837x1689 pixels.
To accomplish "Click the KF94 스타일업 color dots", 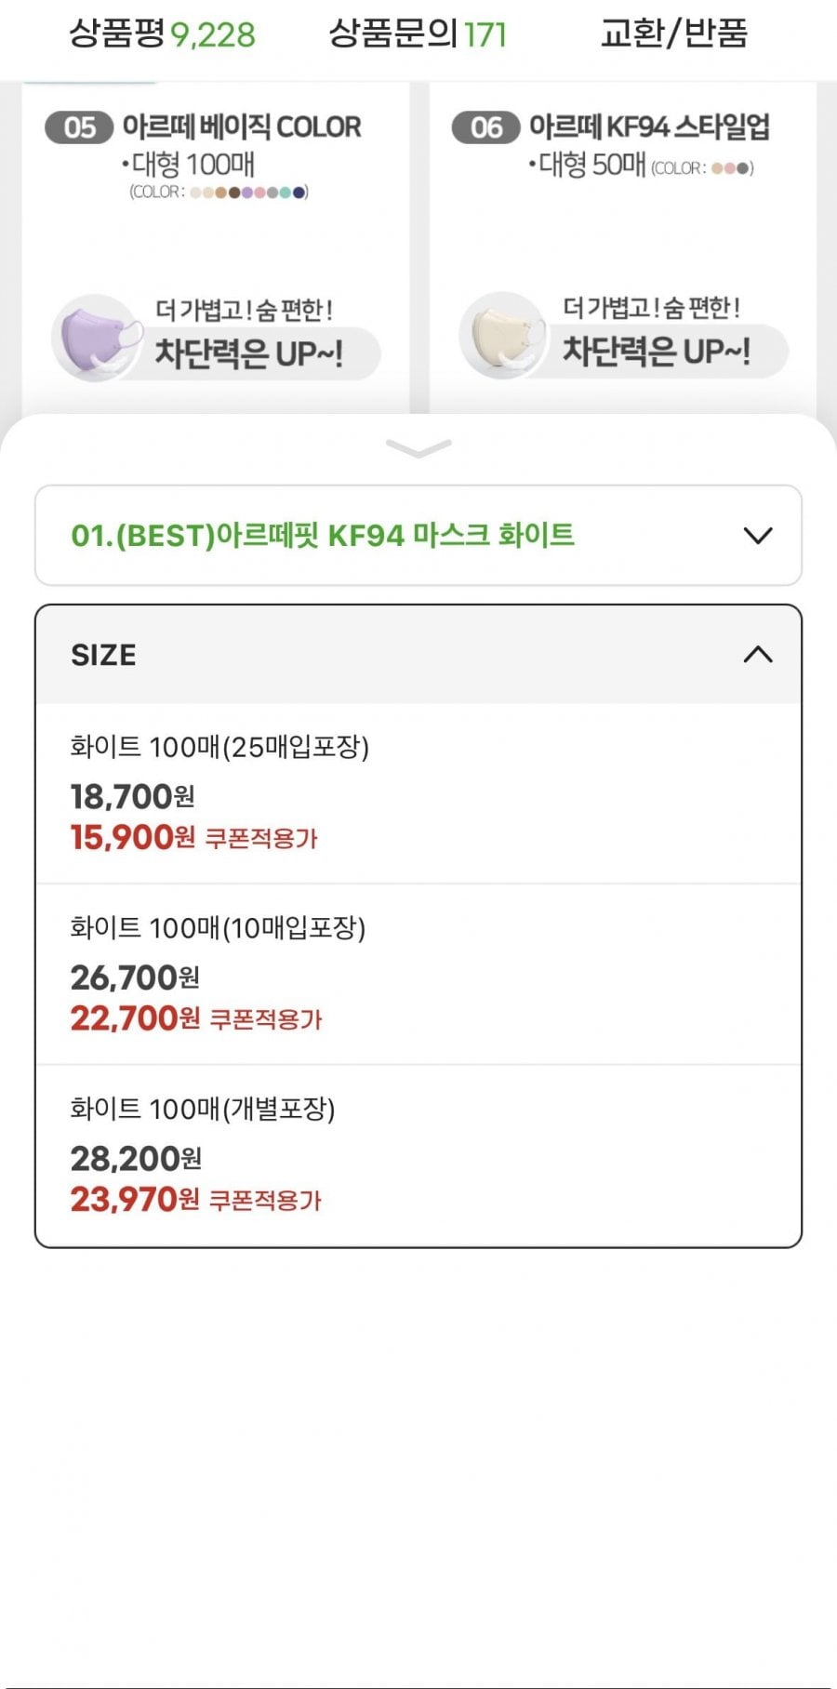I will tap(731, 168).
